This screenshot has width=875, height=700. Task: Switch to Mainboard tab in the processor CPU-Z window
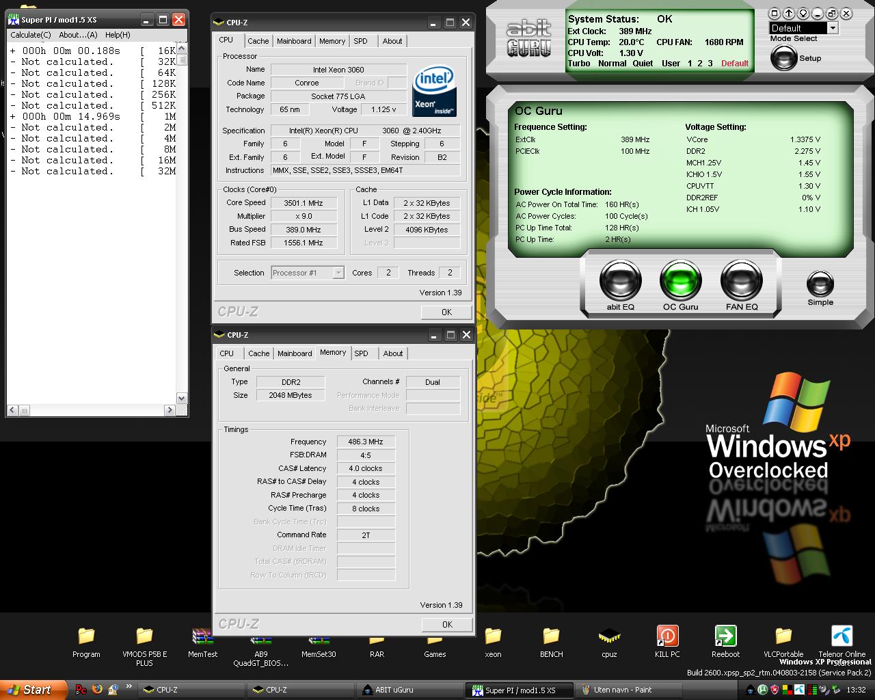click(x=294, y=41)
